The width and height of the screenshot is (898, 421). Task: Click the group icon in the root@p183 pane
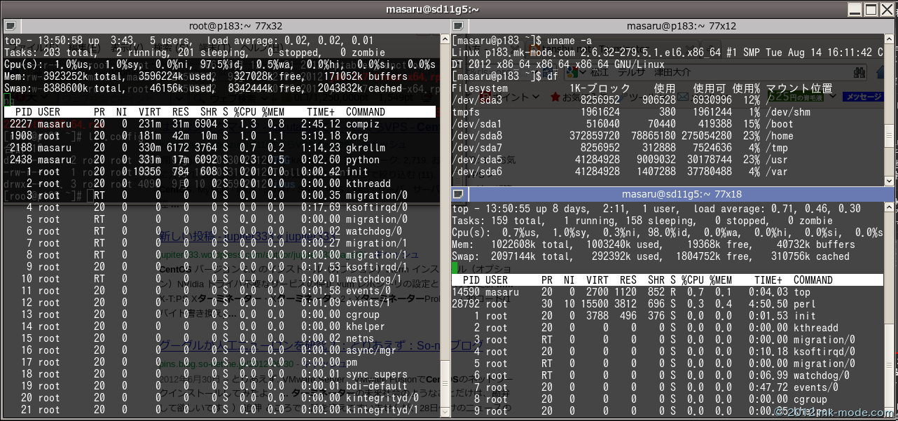tap(10, 26)
